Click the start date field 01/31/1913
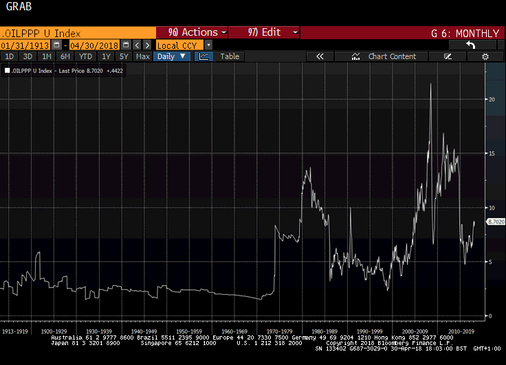The height and width of the screenshot is (365, 506). point(25,45)
